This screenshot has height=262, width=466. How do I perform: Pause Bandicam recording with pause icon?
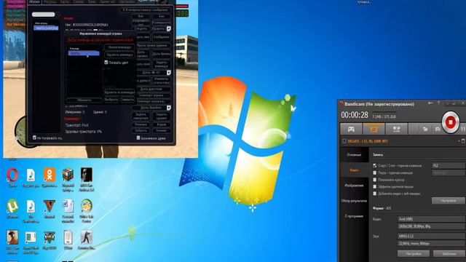(x=463, y=129)
